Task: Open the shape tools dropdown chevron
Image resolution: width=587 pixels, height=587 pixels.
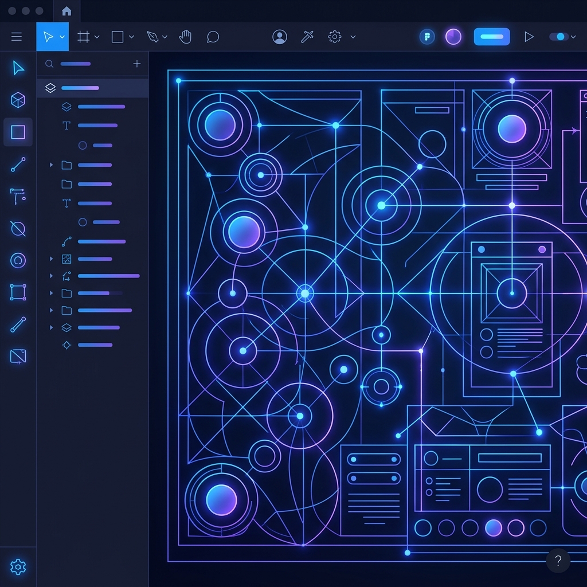Action: pyautogui.click(x=131, y=37)
